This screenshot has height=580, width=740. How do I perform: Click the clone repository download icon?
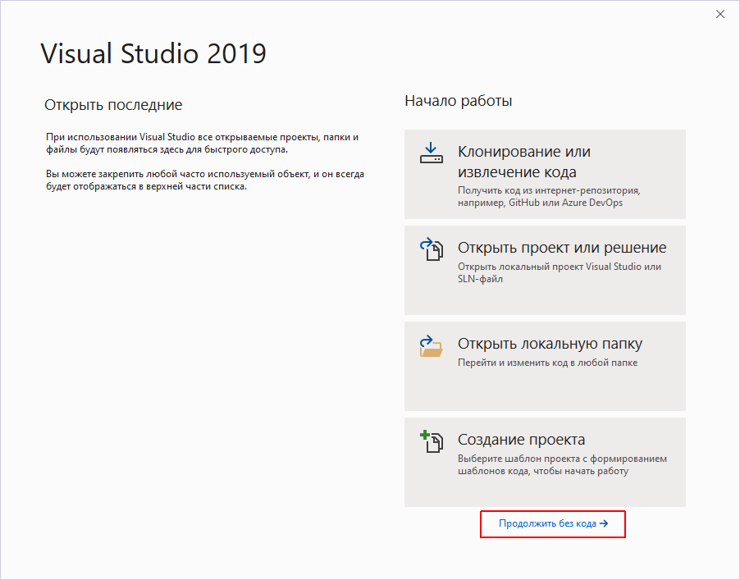tap(432, 153)
